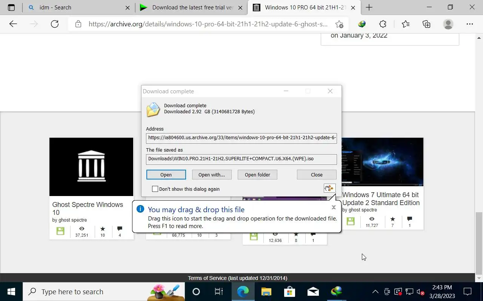Click the Open button in dialog

click(x=166, y=175)
